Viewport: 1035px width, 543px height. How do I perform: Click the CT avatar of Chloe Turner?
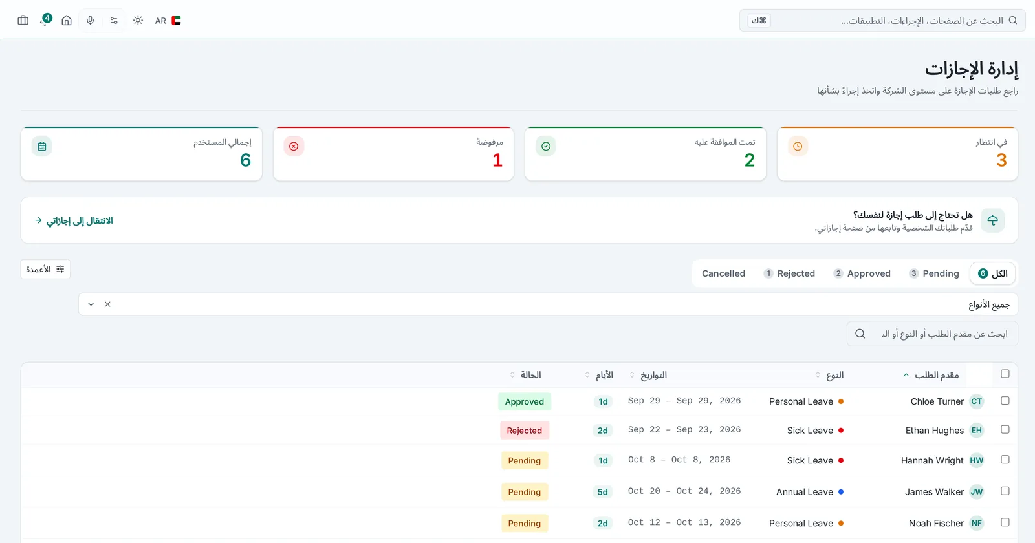click(x=977, y=401)
